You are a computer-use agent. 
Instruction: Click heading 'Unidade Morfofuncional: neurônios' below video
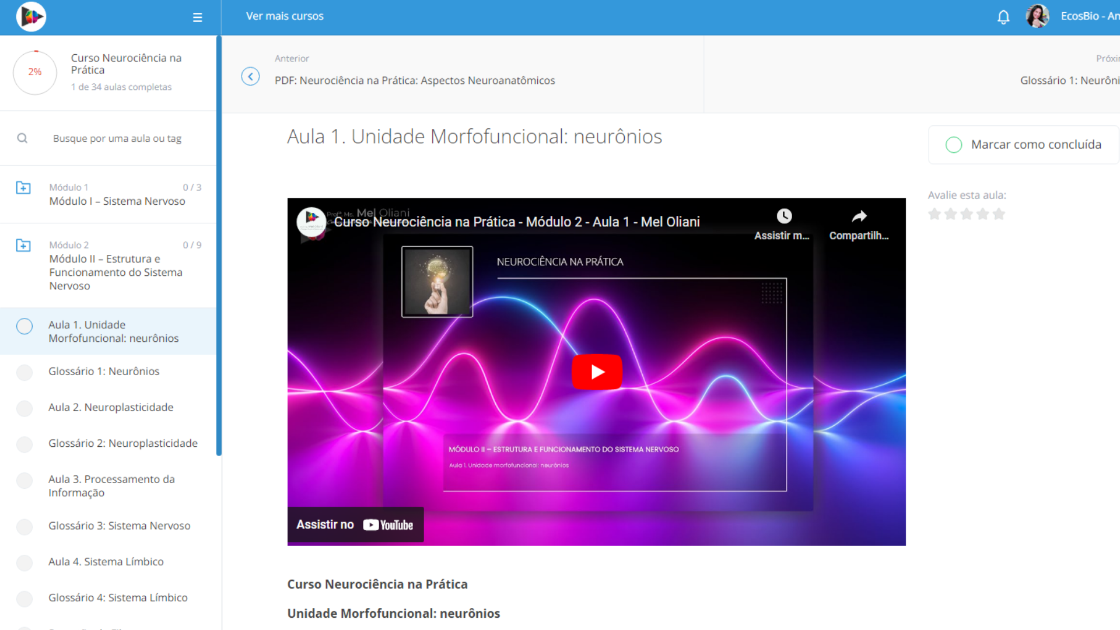394,613
